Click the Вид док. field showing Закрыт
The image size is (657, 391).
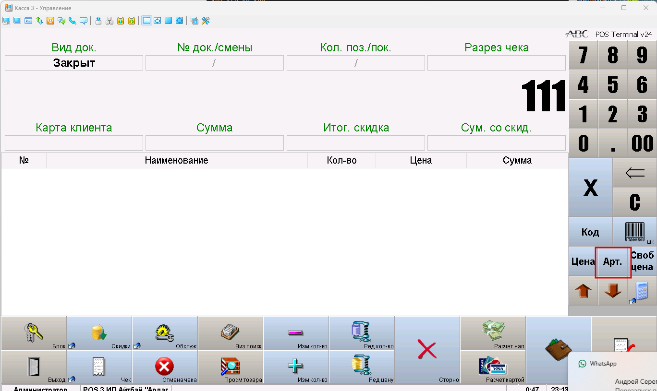(74, 63)
